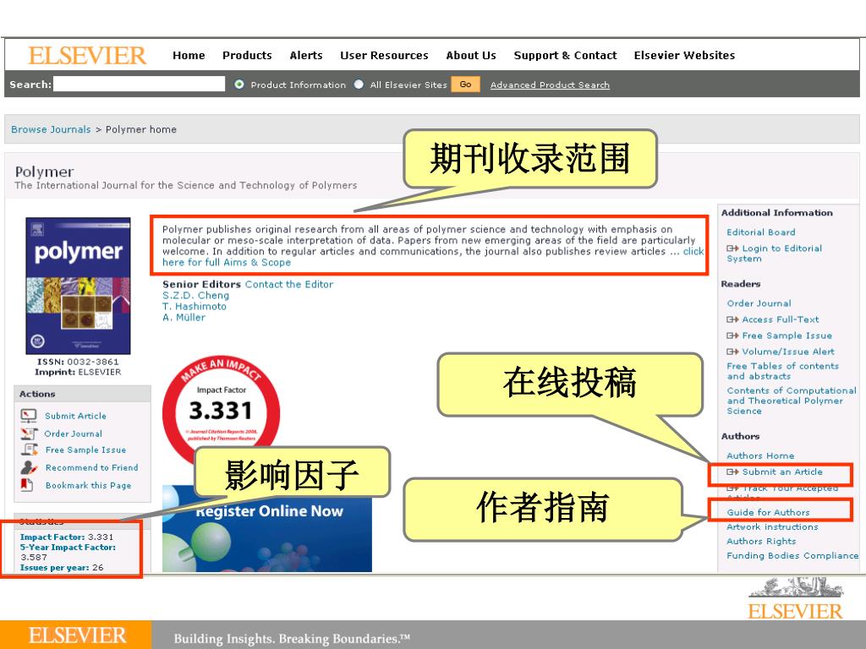This screenshot has width=866, height=649.
Task: Open the Alerts menu
Action: coord(306,55)
